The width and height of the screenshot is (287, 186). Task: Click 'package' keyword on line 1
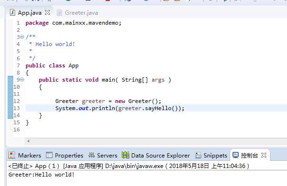[37, 23]
